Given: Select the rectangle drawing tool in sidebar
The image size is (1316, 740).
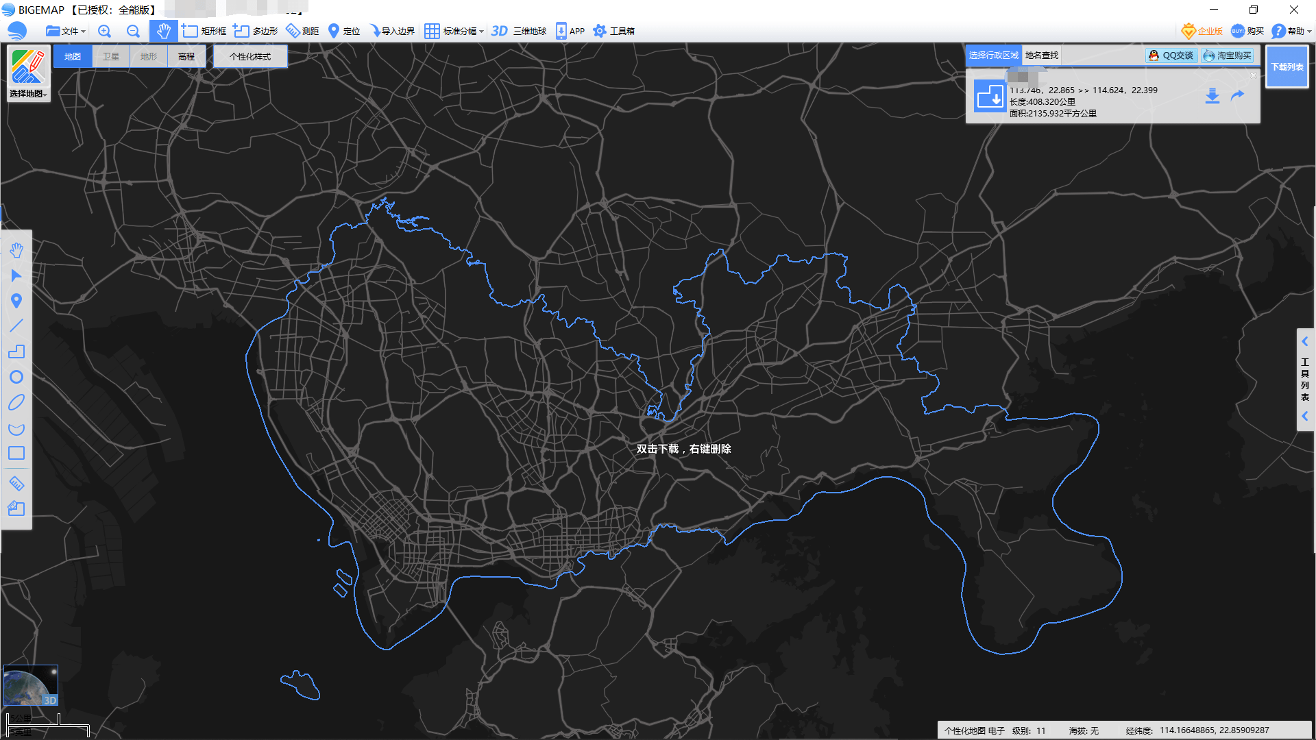Looking at the screenshot, I should click(x=16, y=453).
